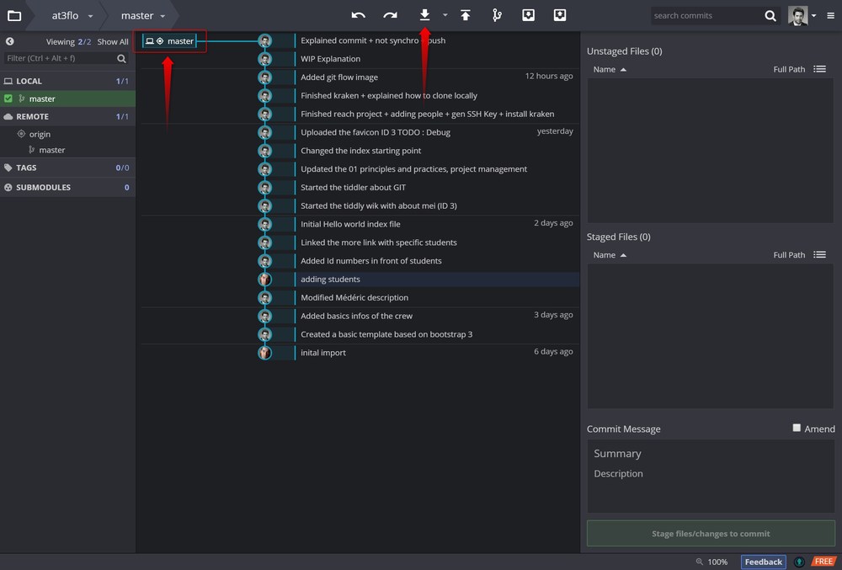Expand the pull options dropdown arrow
The width and height of the screenshot is (842, 570).
[445, 16]
